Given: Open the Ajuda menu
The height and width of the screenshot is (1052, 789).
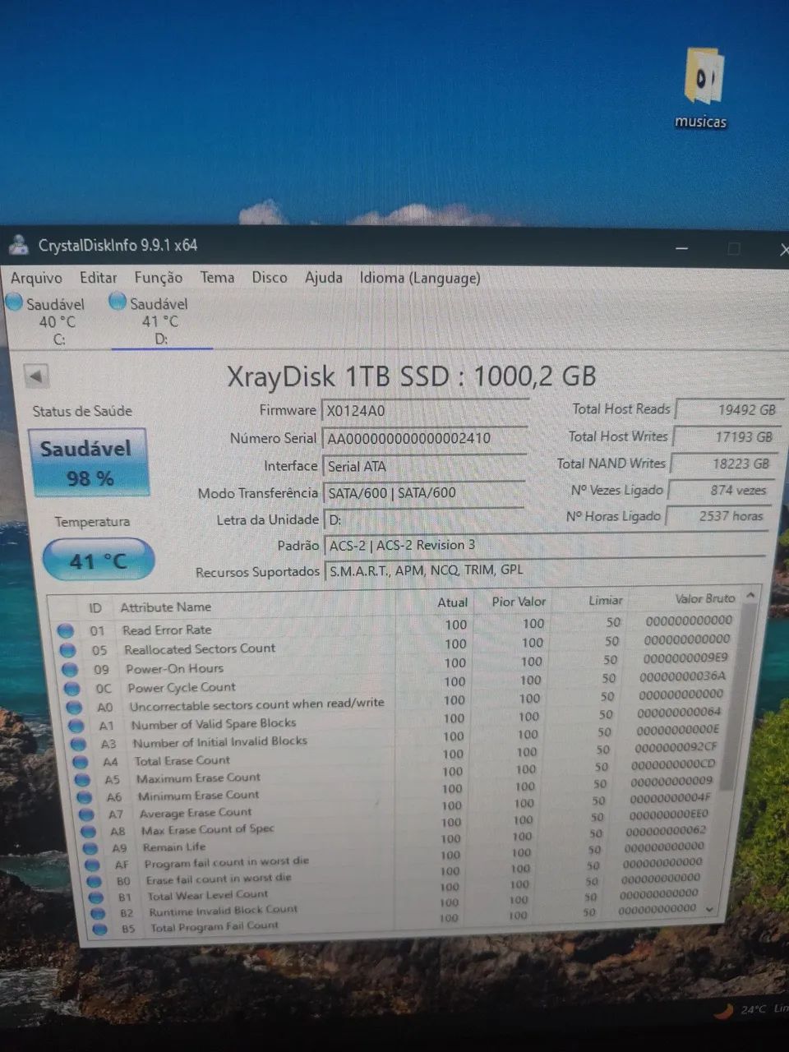Looking at the screenshot, I should tap(323, 278).
